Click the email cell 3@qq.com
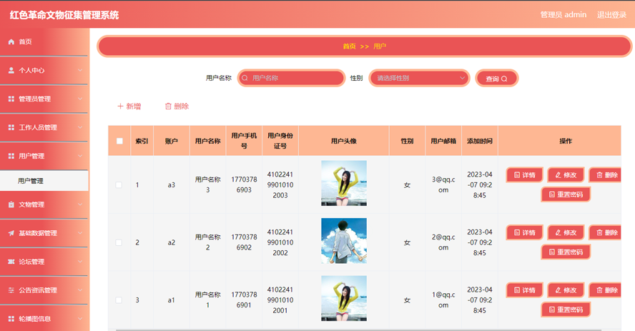 (x=443, y=185)
